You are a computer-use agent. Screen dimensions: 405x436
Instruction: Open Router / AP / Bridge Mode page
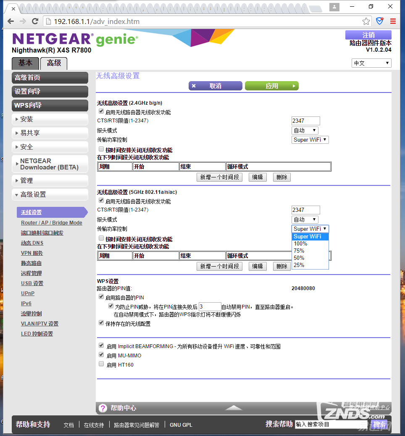tap(52, 223)
